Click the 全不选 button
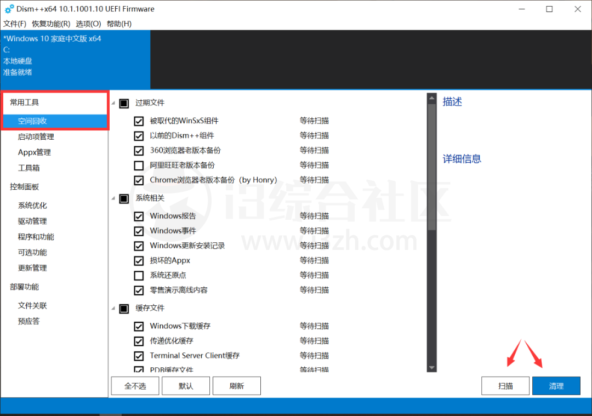The image size is (592, 416). pos(135,386)
